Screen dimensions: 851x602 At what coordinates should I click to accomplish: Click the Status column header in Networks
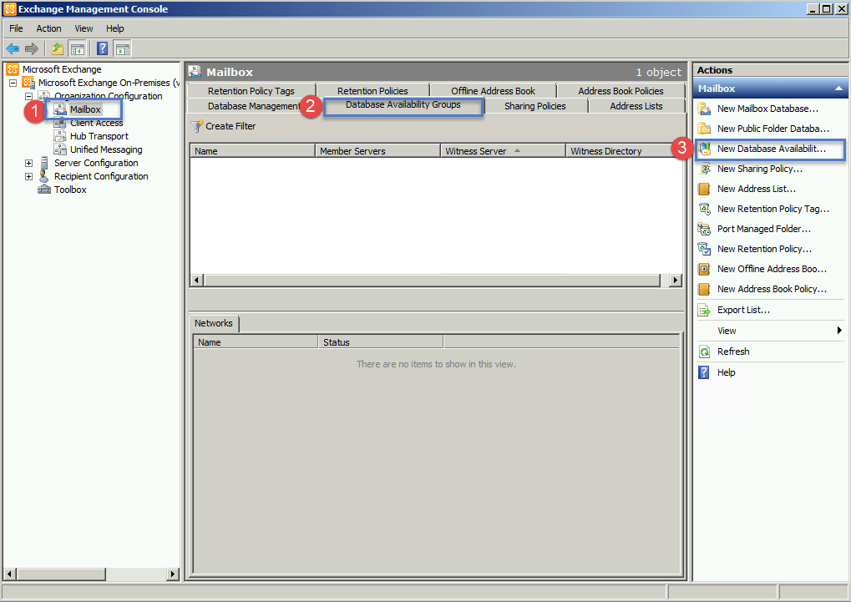click(x=381, y=342)
